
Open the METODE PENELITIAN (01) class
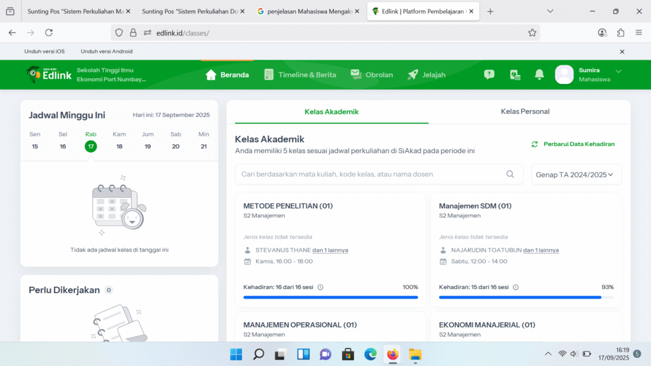coord(288,206)
